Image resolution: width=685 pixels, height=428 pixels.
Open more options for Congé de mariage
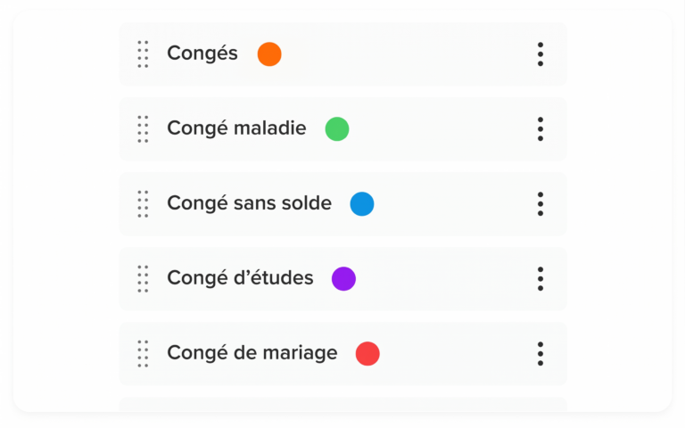541,354
